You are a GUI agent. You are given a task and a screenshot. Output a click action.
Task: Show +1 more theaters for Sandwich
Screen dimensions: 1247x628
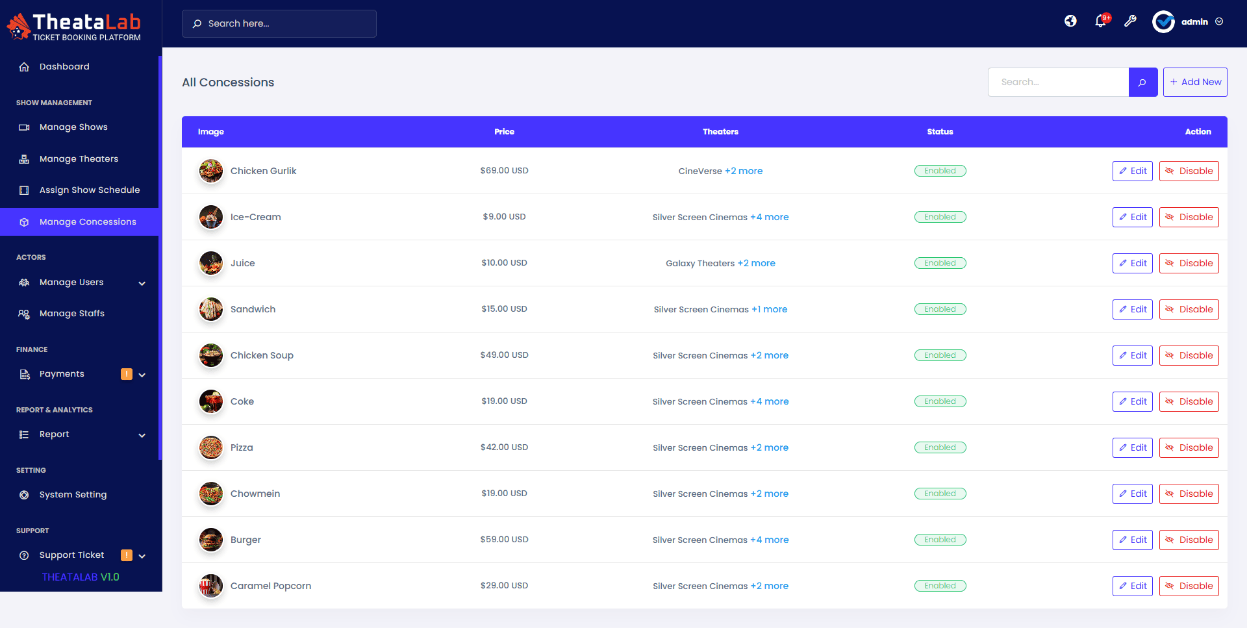(x=770, y=309)
